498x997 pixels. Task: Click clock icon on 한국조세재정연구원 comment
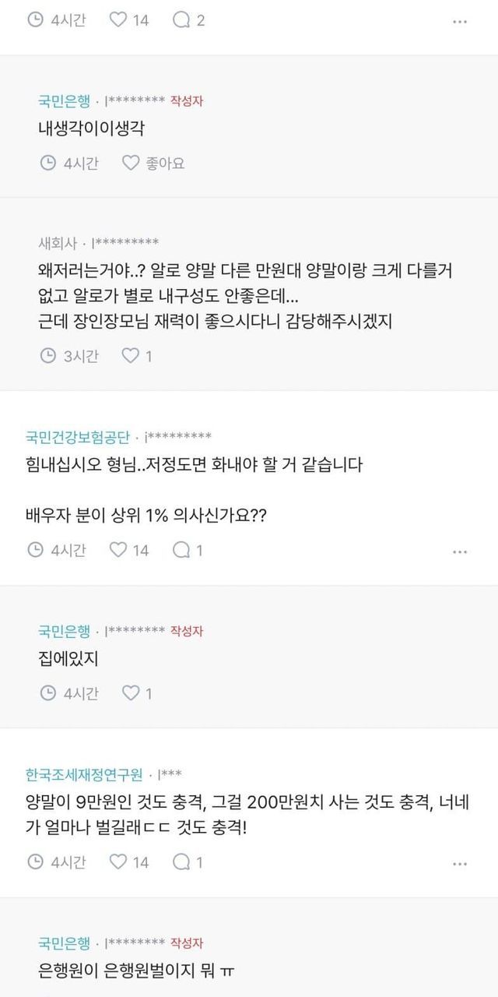click(36, 862)
